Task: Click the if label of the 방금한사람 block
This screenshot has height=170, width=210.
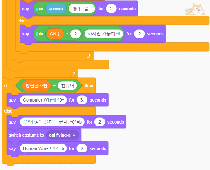Action: pyautogui.click(x=6, y=86)
